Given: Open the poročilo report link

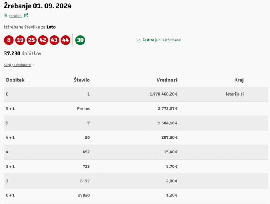Looking at the screenshot, I should click(15, 16).
